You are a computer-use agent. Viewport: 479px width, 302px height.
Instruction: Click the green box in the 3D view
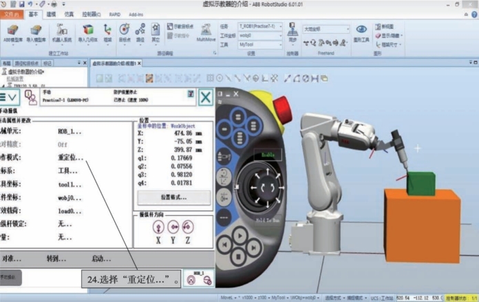click(421, 183)
